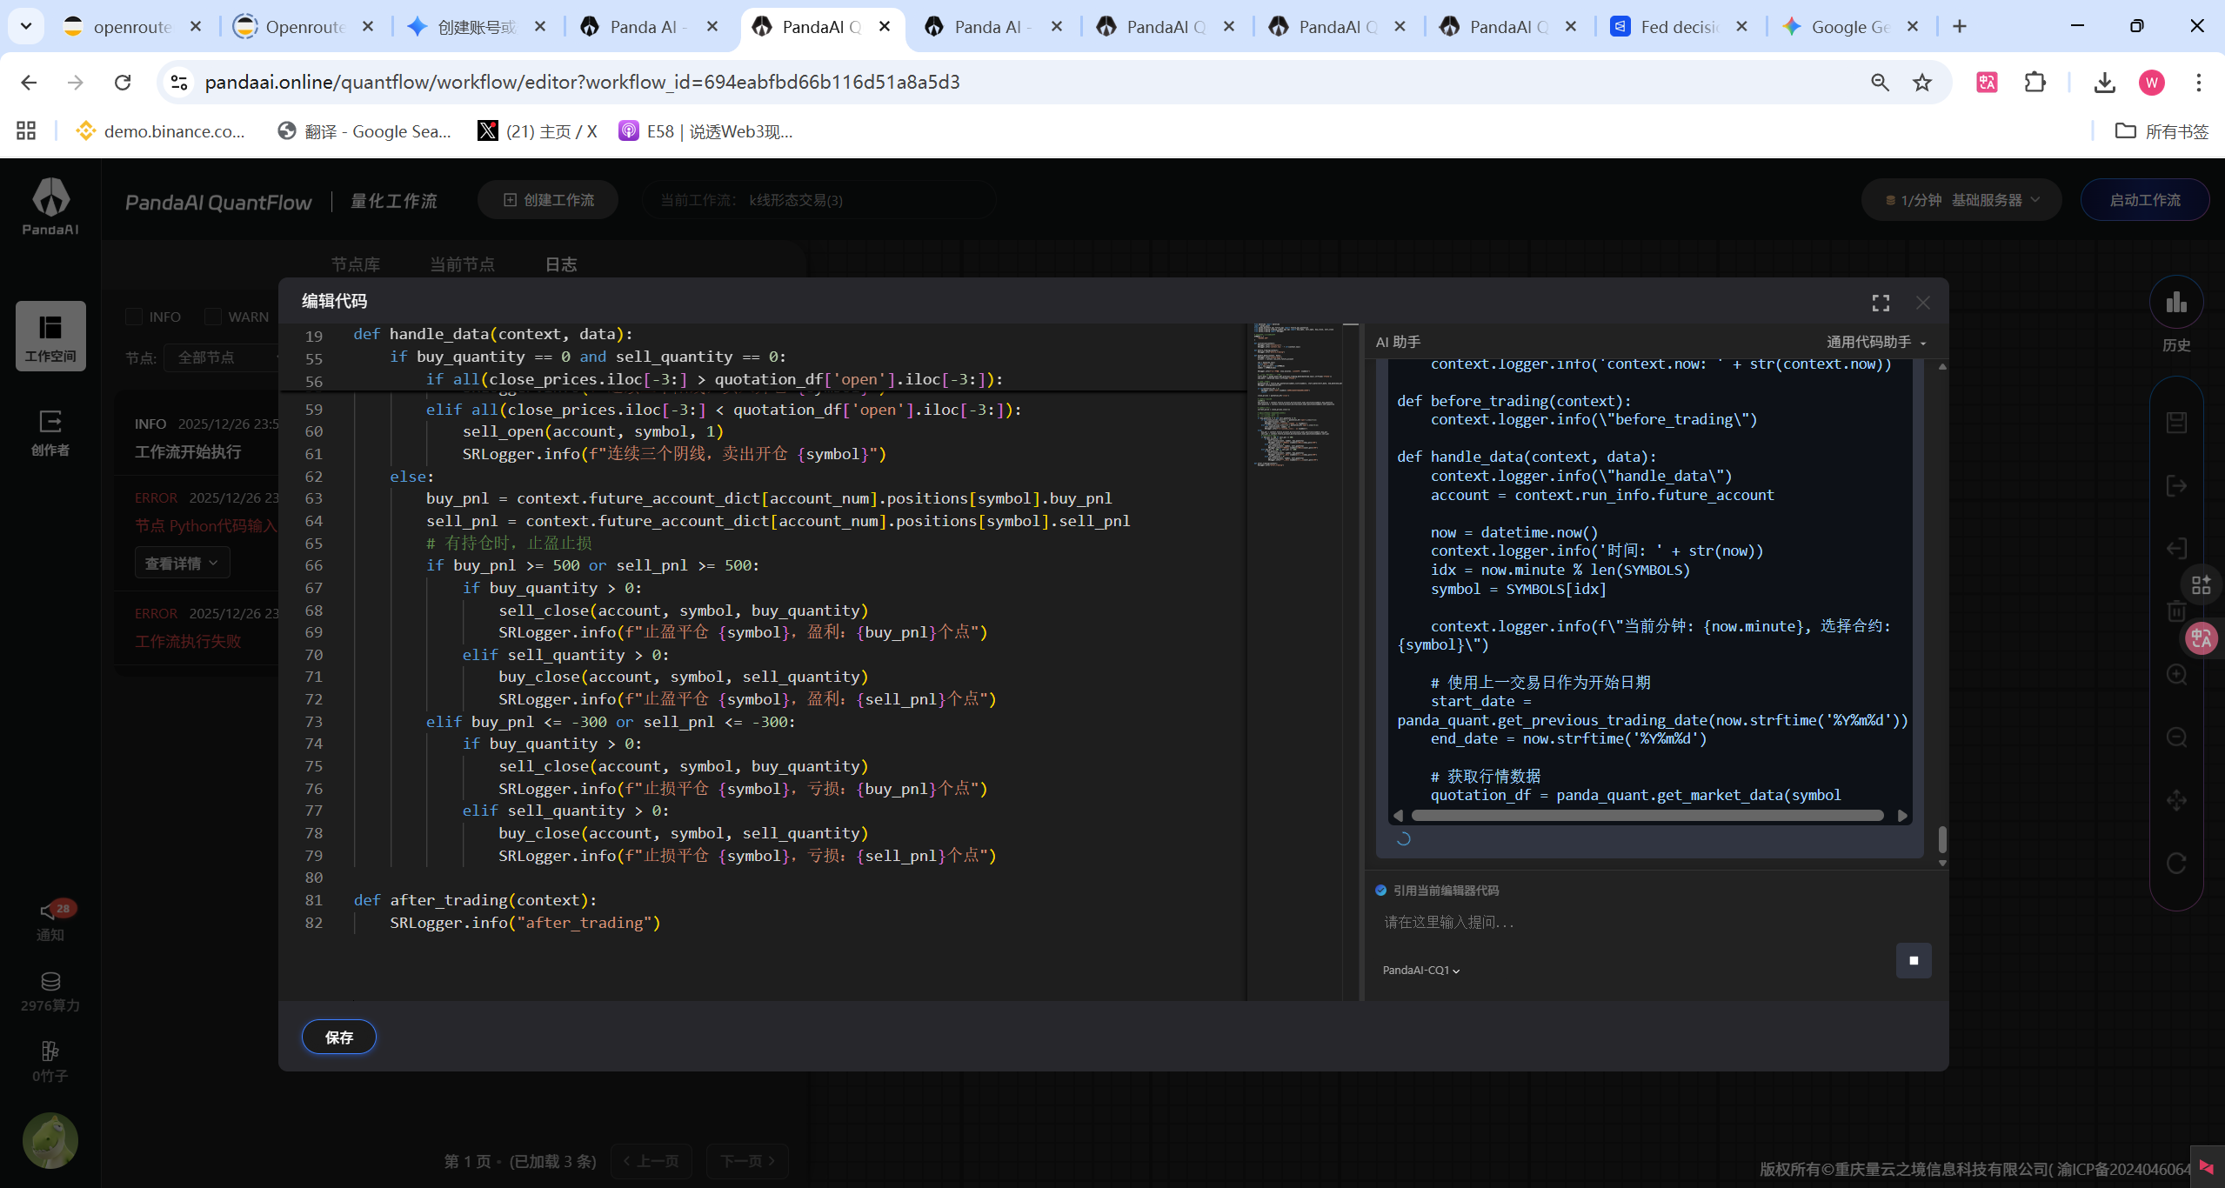This screenshot has width=2225, height=1188.
Task: Toggle the WARN log filter checkbox
Action: click(213, 317)
